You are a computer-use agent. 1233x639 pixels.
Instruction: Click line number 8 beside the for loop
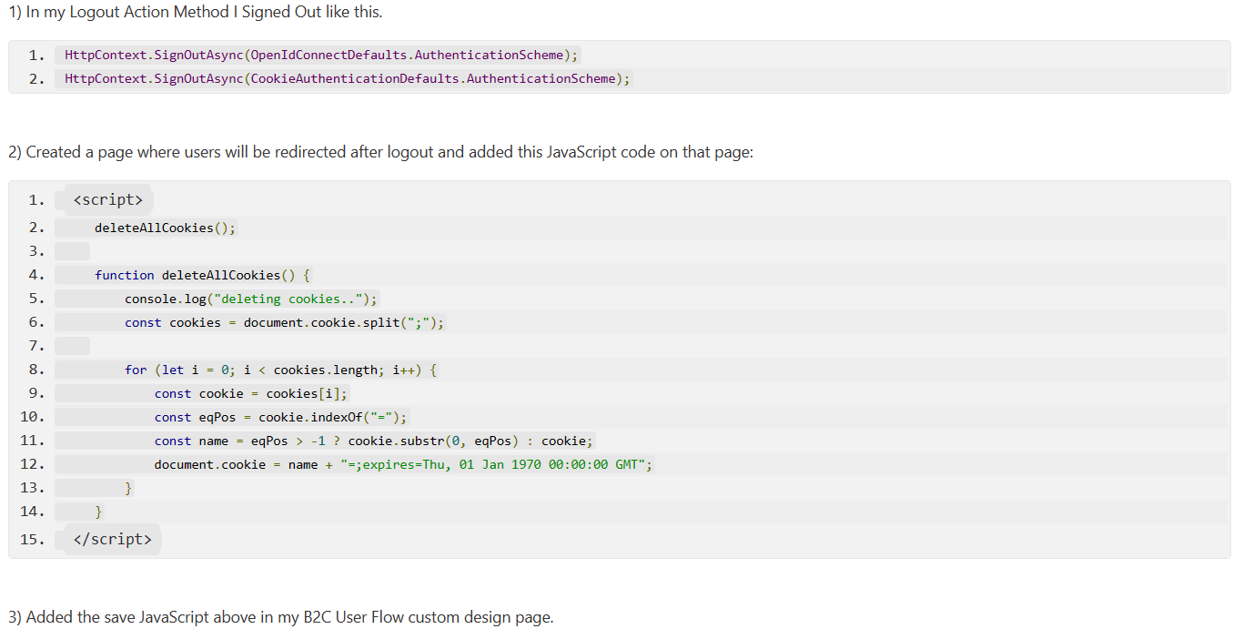[34, 370]
